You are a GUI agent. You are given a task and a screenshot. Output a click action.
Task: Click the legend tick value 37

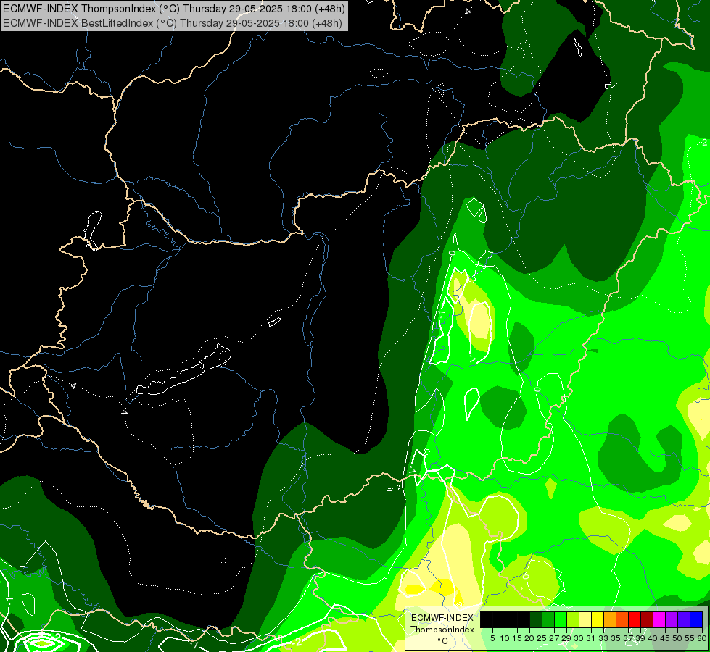[628, 638]
